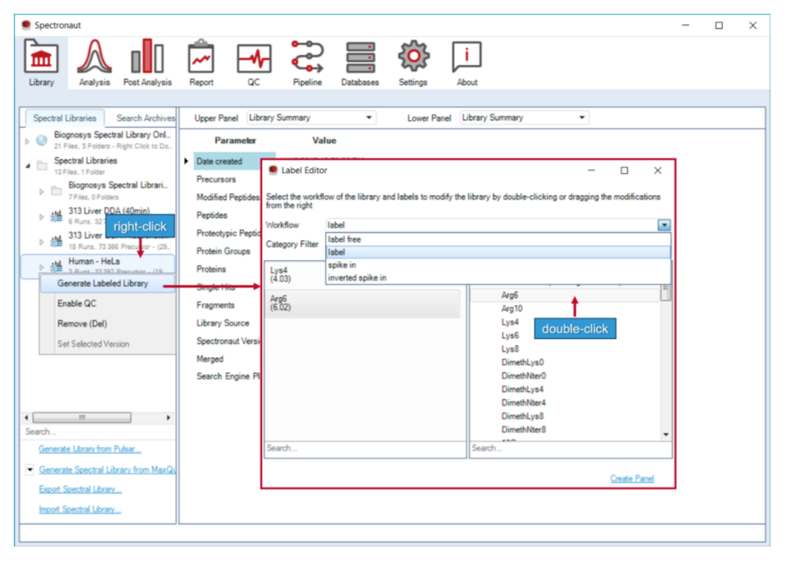Viewport: 785px width, 561px height.
Task: Expand the Biognosys Spectral Libraries subfolder
Action: click(x=41, y=191)
